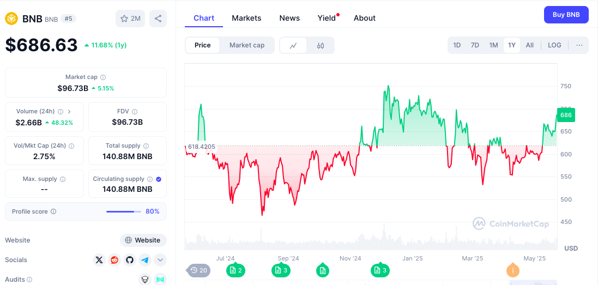The image size is (598, 285).
Task: Toggle chart to Market cap view
Action: [246, 45]
